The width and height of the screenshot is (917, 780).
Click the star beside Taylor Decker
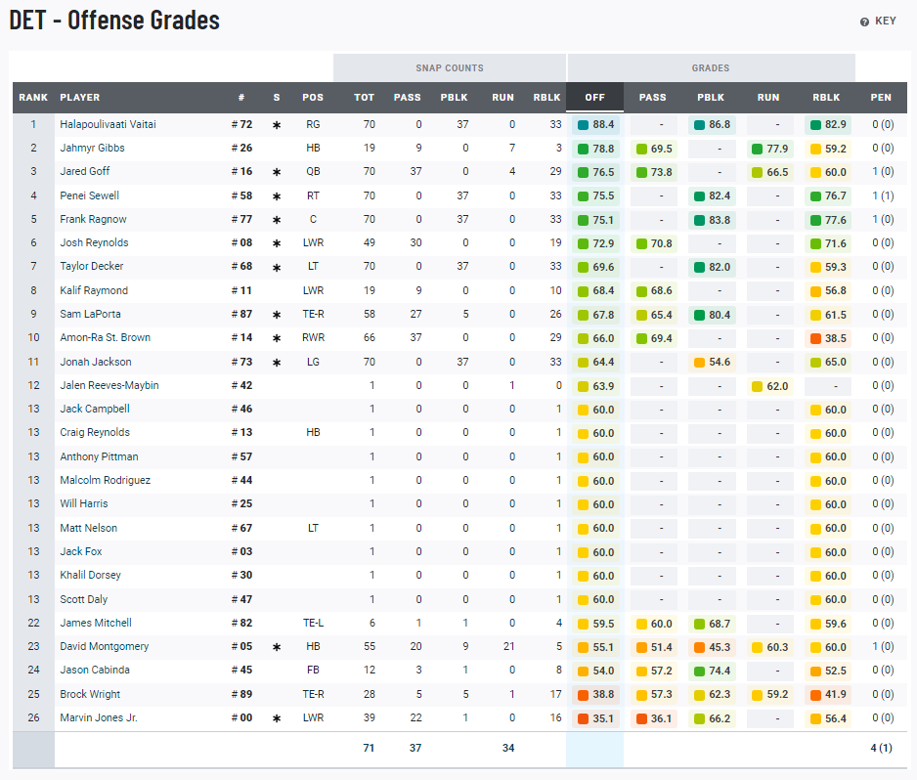click(277, 266)
